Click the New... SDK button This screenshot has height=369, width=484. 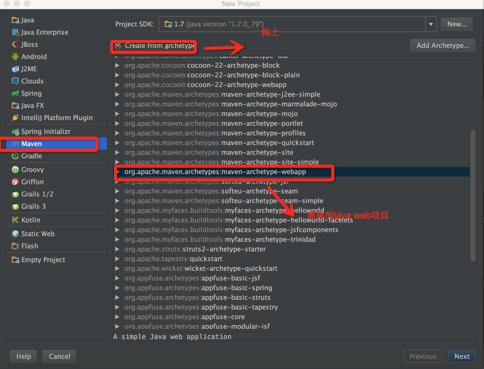pos(457,24)
